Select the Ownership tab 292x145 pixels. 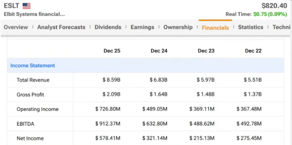pos(178,27)
